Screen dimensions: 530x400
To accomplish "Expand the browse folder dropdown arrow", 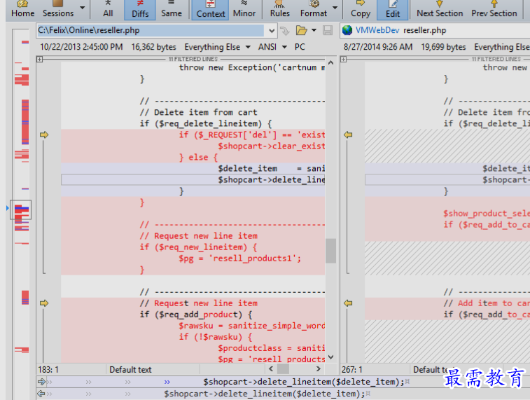I will coord(314,30).
